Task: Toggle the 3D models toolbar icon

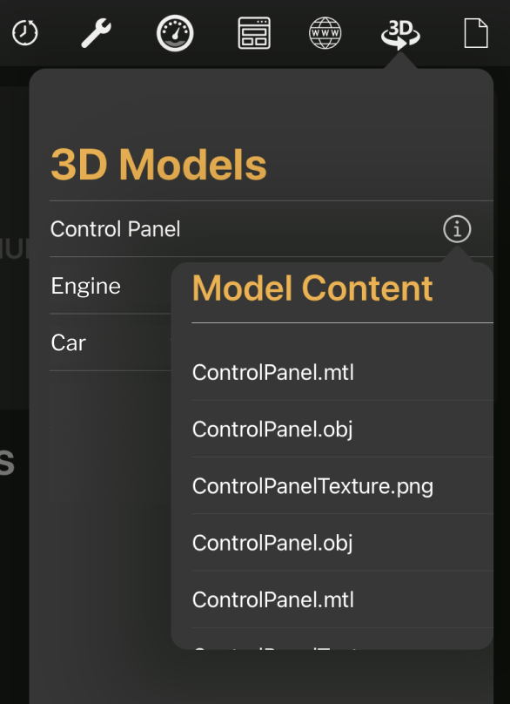Action: click(x=400, y=35)
